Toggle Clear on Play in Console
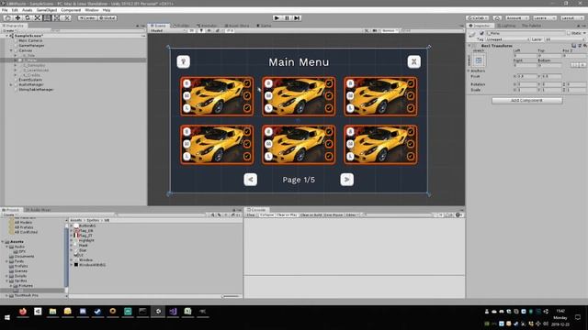 click(x=287, y=215)
